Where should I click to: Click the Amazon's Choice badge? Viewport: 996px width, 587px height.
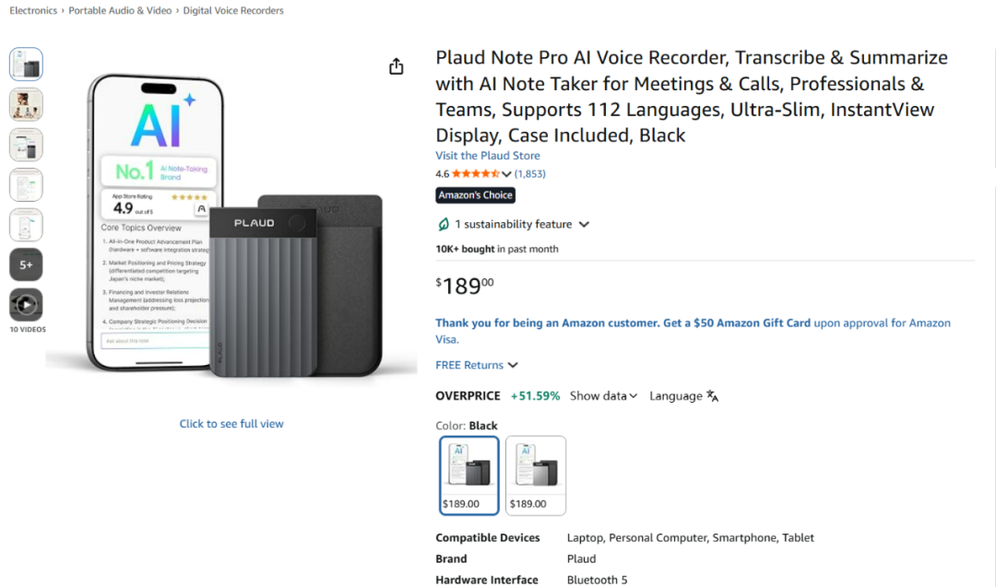[x=475, y=194]
